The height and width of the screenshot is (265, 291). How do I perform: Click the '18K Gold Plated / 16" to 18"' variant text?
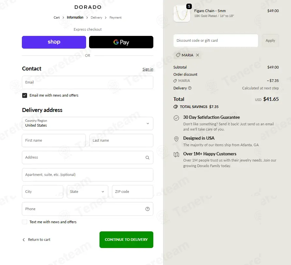[x=214, y=16]
